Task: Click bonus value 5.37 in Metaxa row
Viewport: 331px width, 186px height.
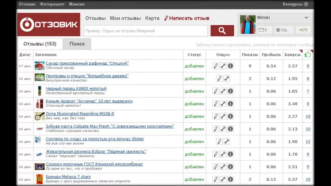Action: (293, 179)
